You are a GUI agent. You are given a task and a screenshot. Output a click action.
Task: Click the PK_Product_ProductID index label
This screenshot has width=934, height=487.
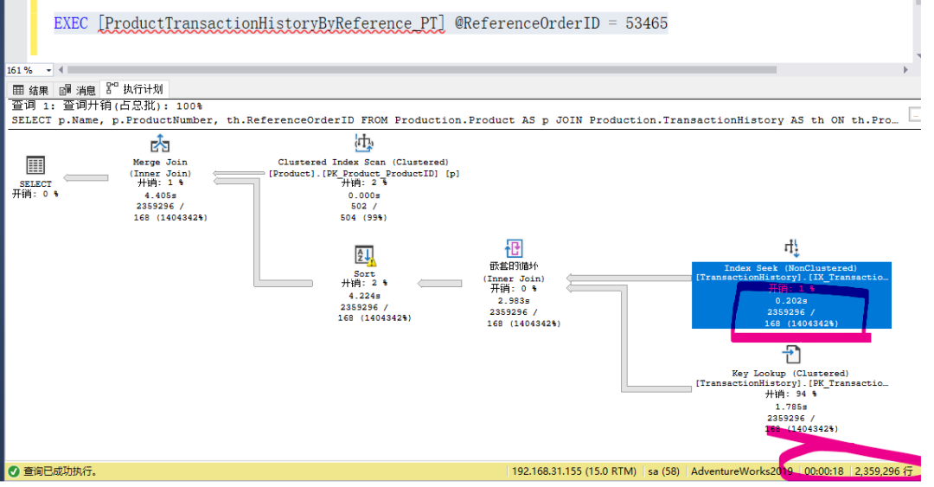point(364,174)
